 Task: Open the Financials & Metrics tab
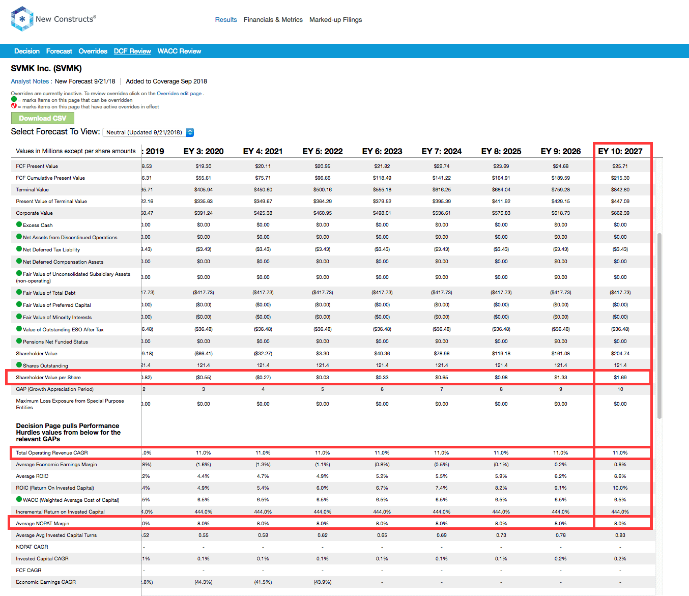(273, 20)
